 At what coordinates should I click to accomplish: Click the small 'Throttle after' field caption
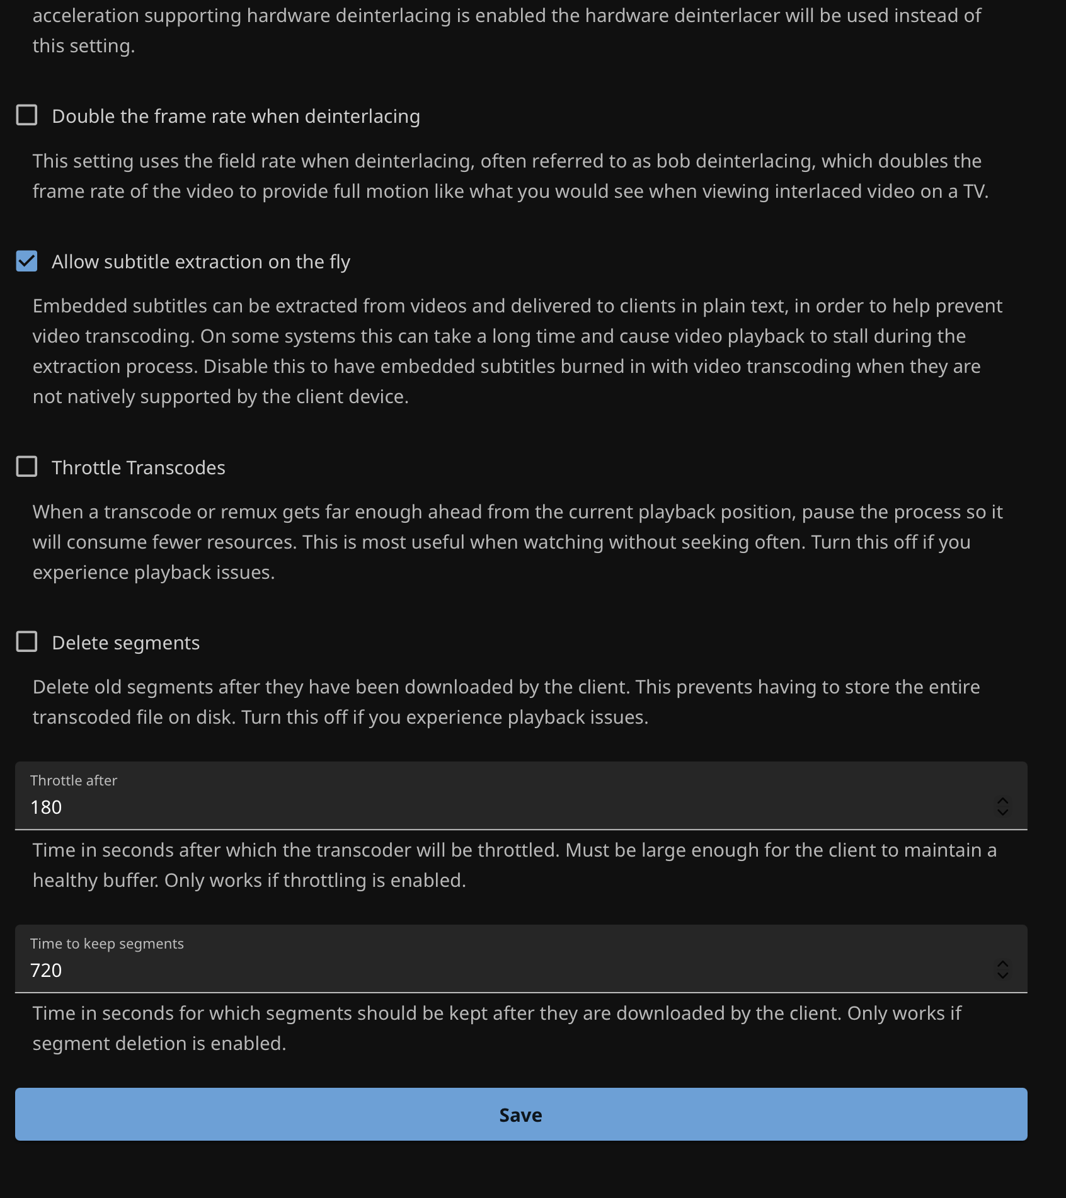click(x=74, y=780)
